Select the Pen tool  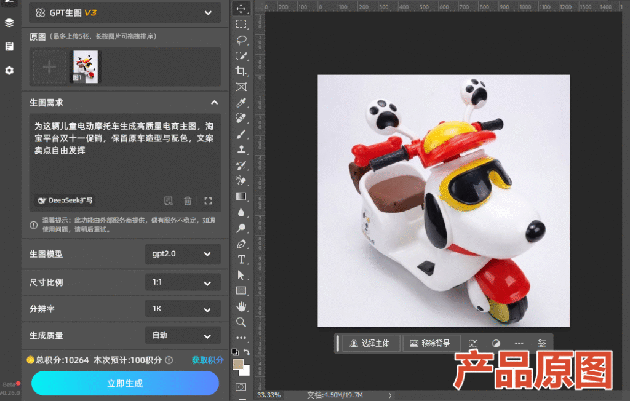[241, 244]
